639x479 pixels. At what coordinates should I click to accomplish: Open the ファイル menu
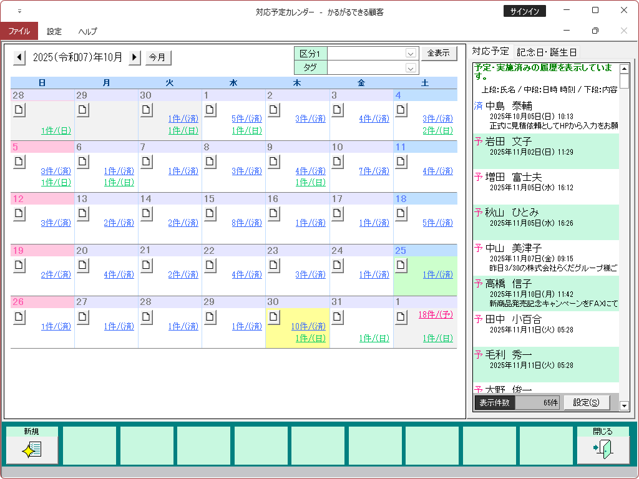19,31
